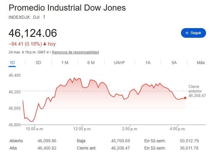Follow the index with the Seguir button
The image size is (210, 155).
pyautogui.click(x=193, y=33)
